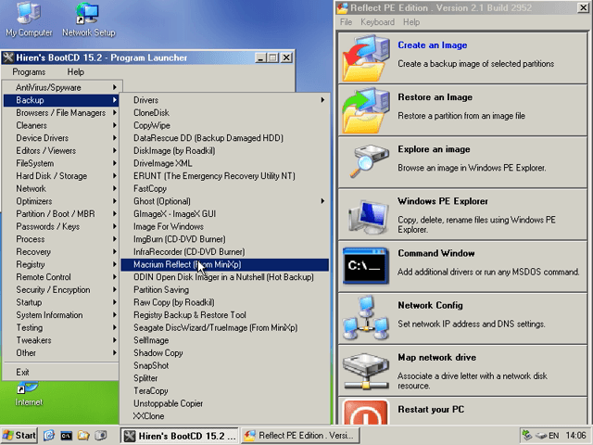Choose DriveImage XML from the Backup list
This screenshot has width=593, height=445.
pyautogui.click(x=224, y=163)
